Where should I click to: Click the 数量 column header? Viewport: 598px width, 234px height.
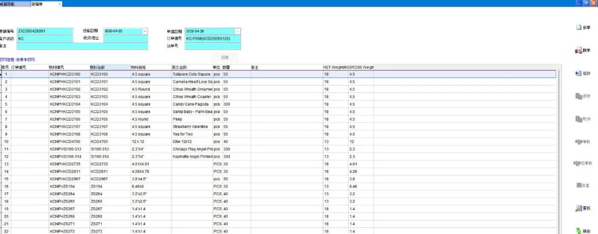point(236,67)
